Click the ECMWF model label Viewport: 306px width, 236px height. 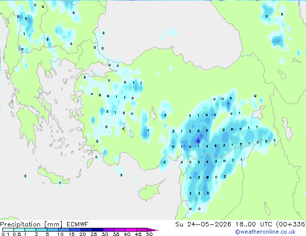point(77,224)
